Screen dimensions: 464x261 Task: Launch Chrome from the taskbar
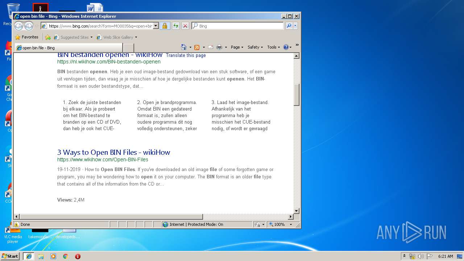click(x=65, y=256)
